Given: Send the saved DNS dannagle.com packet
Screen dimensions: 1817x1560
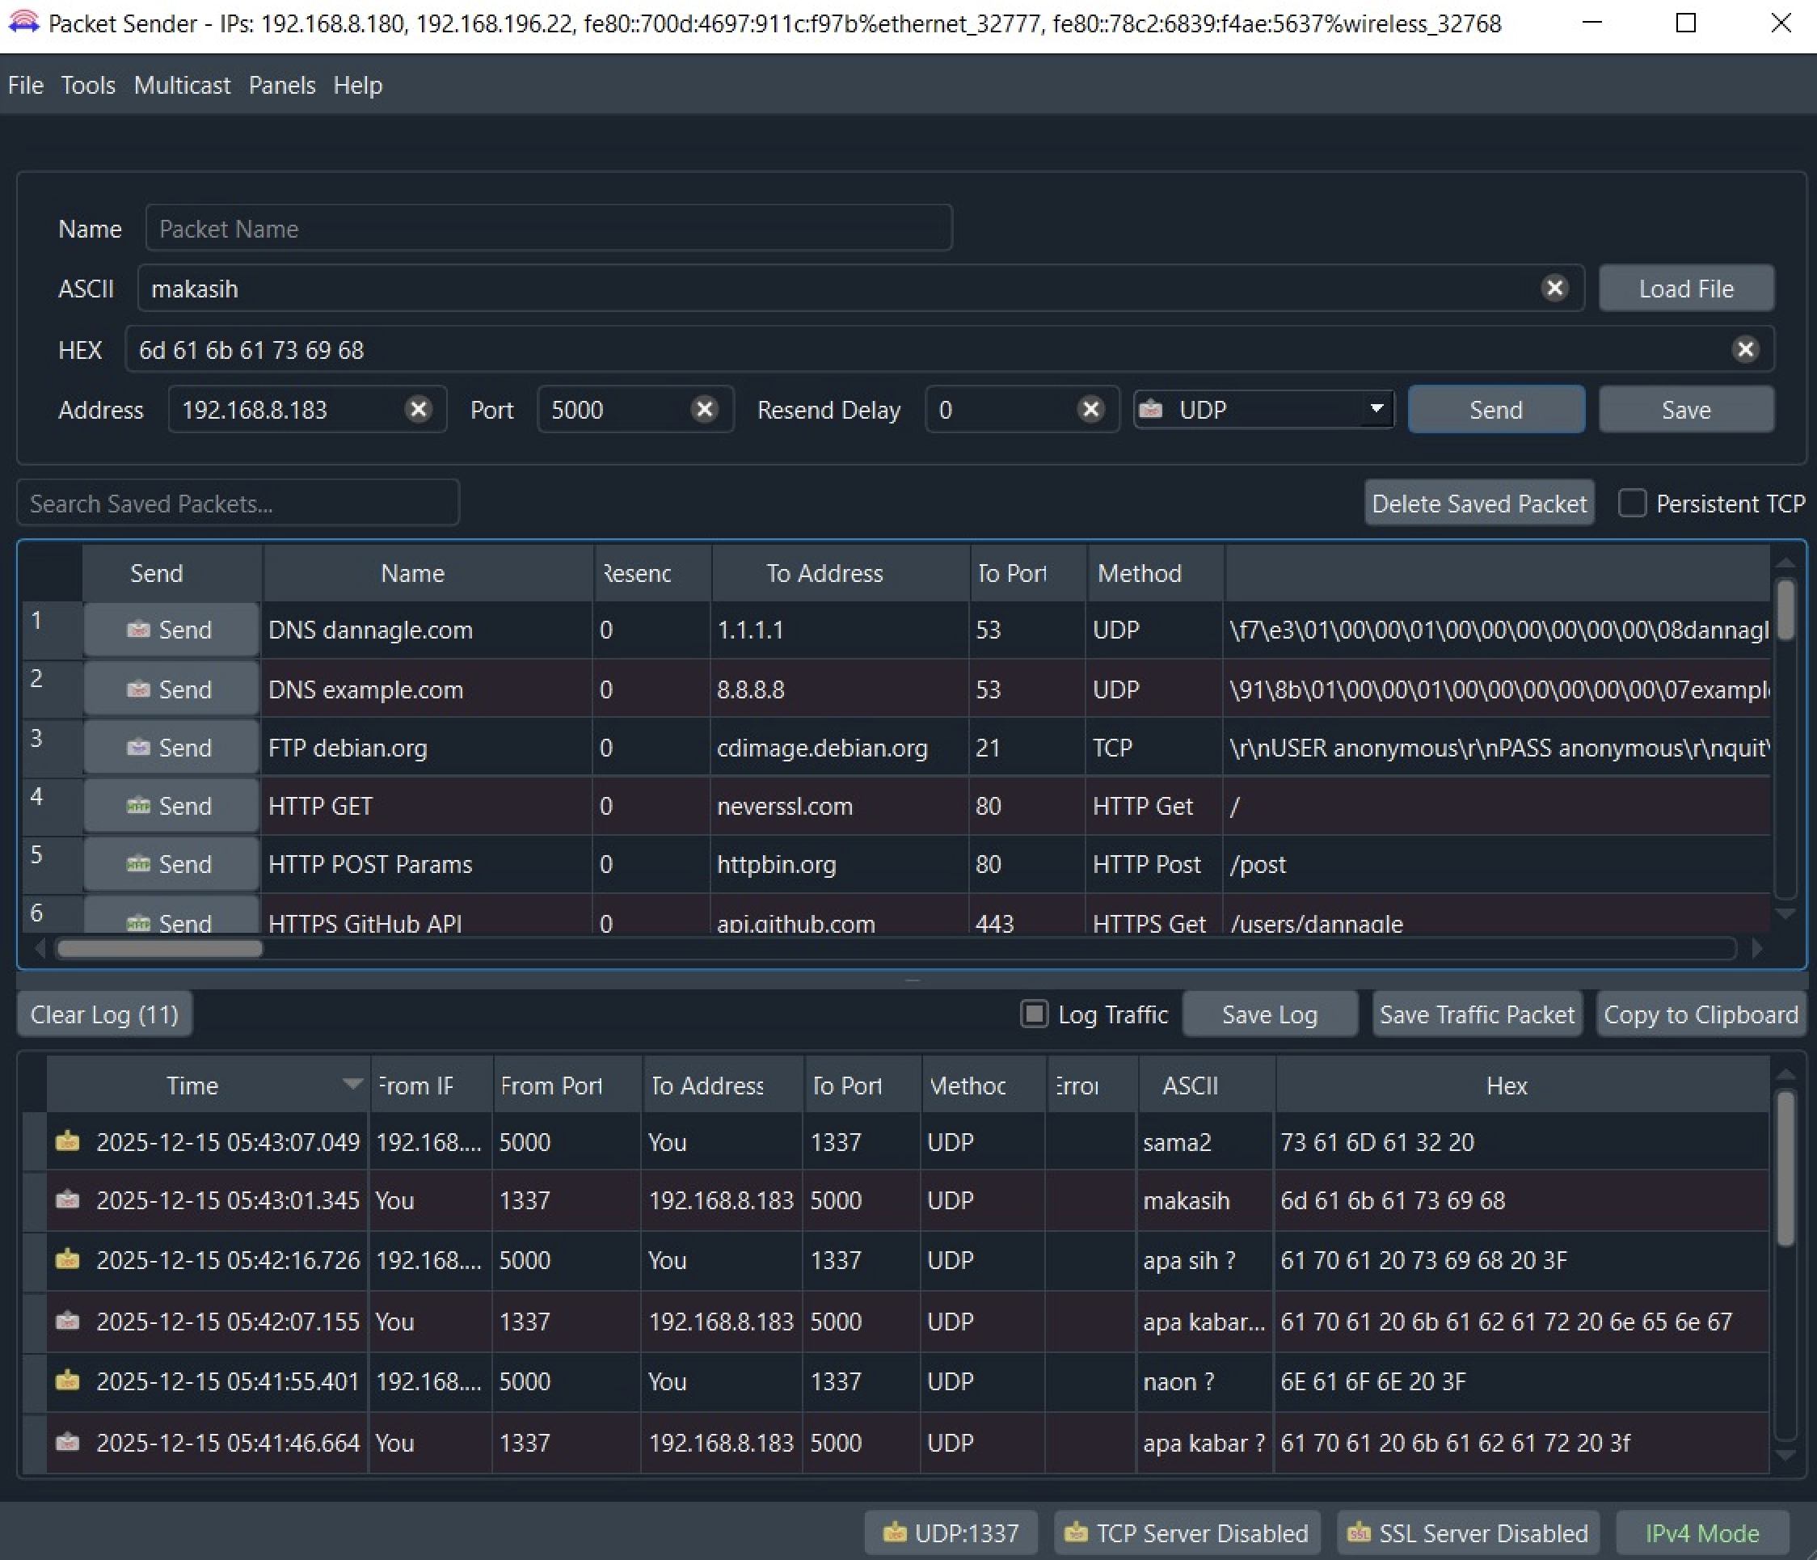Looking at the screenshot, I should (171, 630).
